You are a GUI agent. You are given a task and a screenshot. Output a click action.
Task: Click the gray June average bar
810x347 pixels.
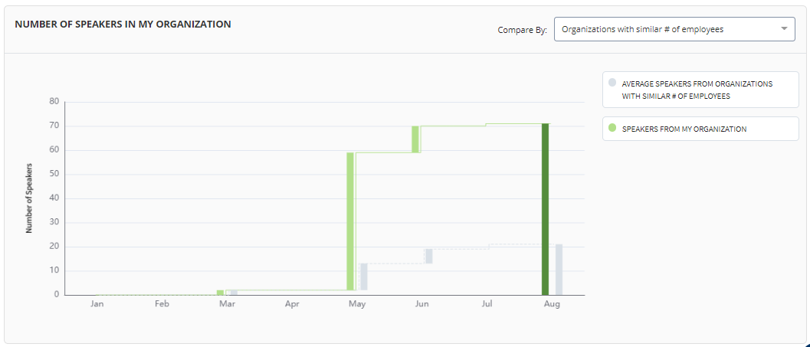[x=429, y=256]
